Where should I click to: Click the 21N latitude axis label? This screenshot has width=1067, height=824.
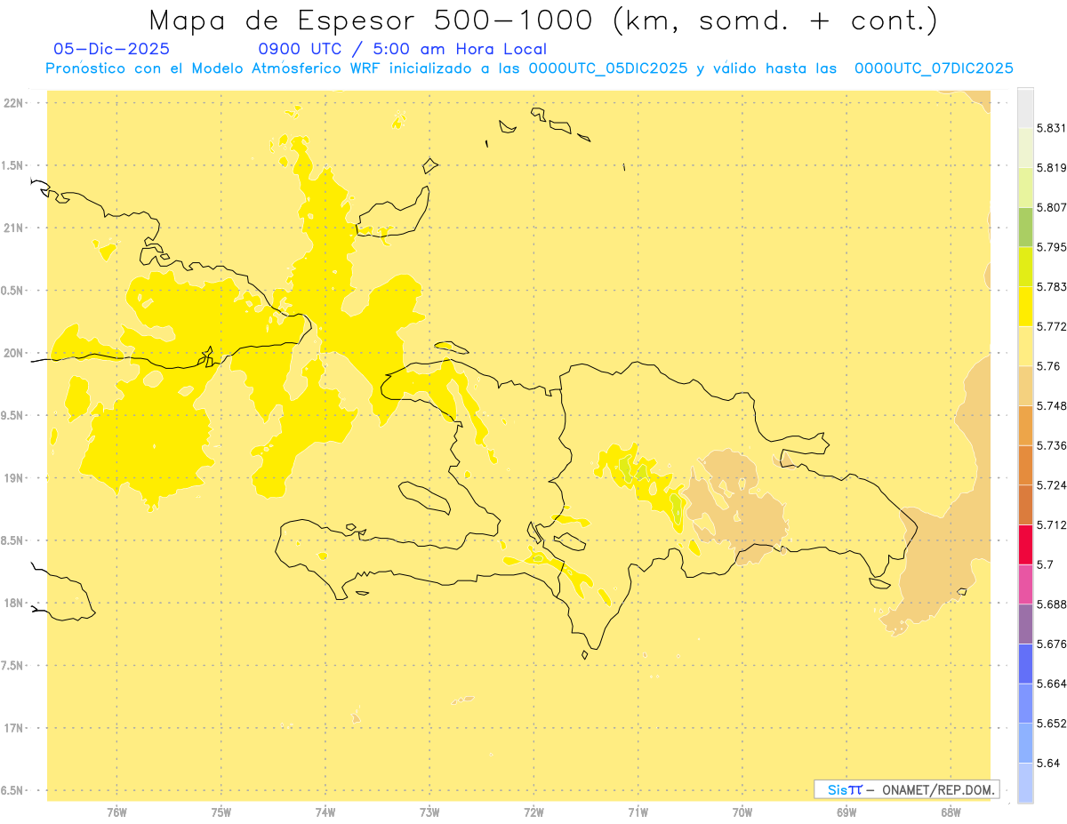coord(14,228)
